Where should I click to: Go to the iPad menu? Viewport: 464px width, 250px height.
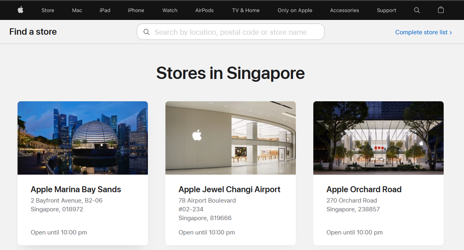(105, 10)
